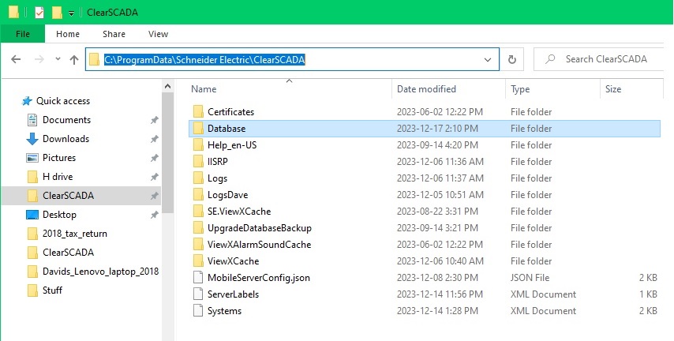674x341 pixels.
Task: Click the Search ClearSCADA box
Action: 600,59
